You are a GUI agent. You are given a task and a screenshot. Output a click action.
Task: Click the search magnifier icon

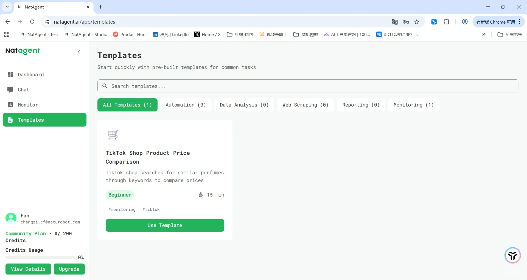click(105, 86)
